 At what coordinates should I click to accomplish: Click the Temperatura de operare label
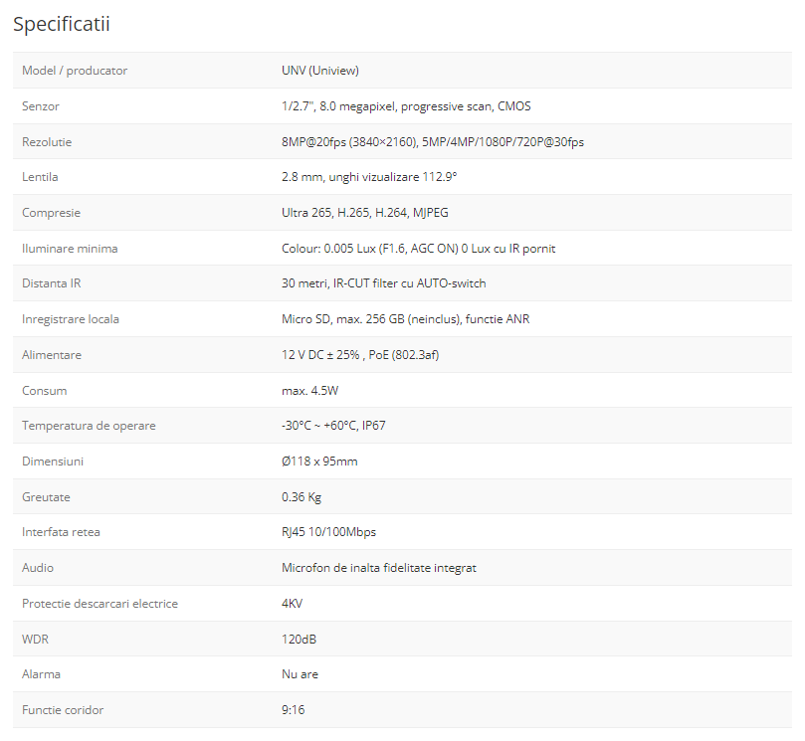(x=89, y=426)
